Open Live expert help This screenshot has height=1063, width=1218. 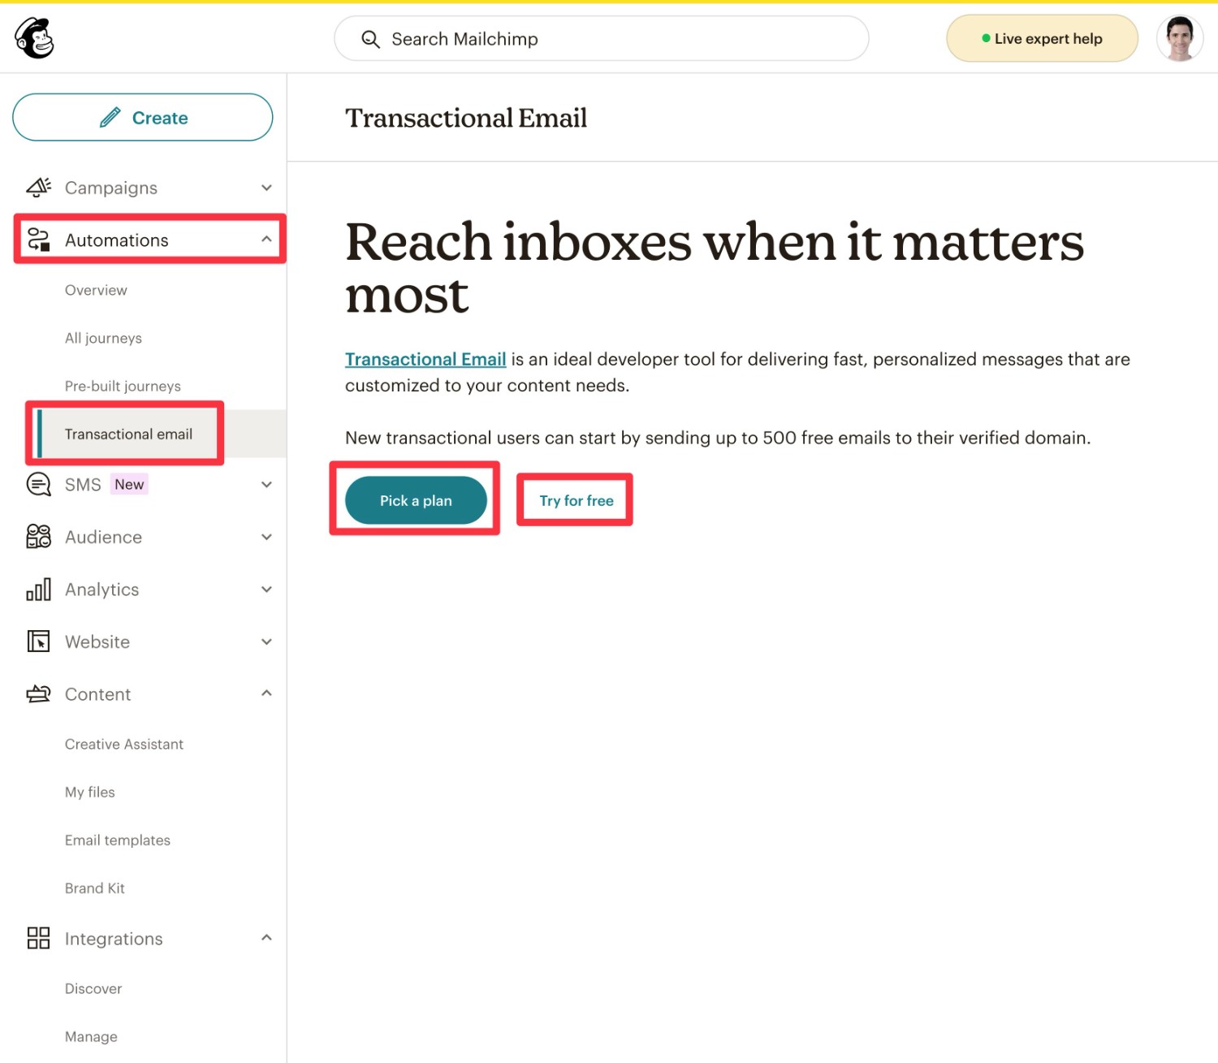click(1042, 38)
